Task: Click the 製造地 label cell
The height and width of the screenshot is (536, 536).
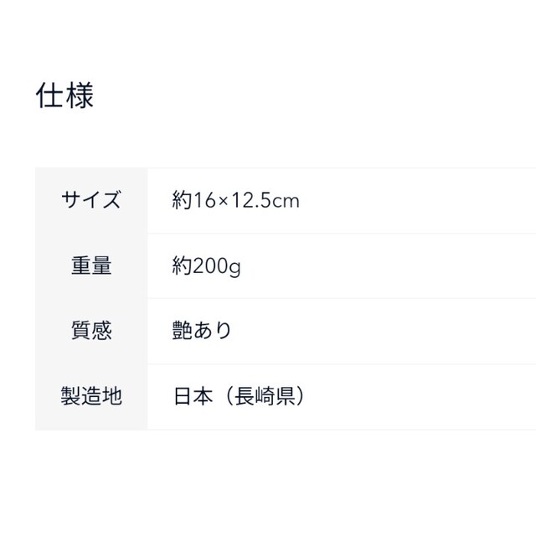Action: point(91,396)
